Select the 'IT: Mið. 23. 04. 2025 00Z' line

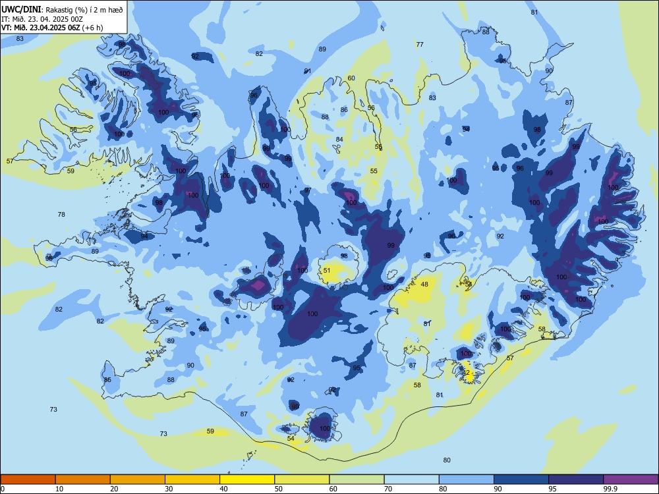click(42, 19)
